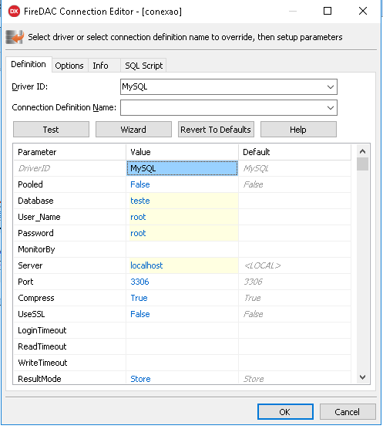Viewport: 383px width, 429px height.
Task: Switch to the Definition tab
Action: 29,64
